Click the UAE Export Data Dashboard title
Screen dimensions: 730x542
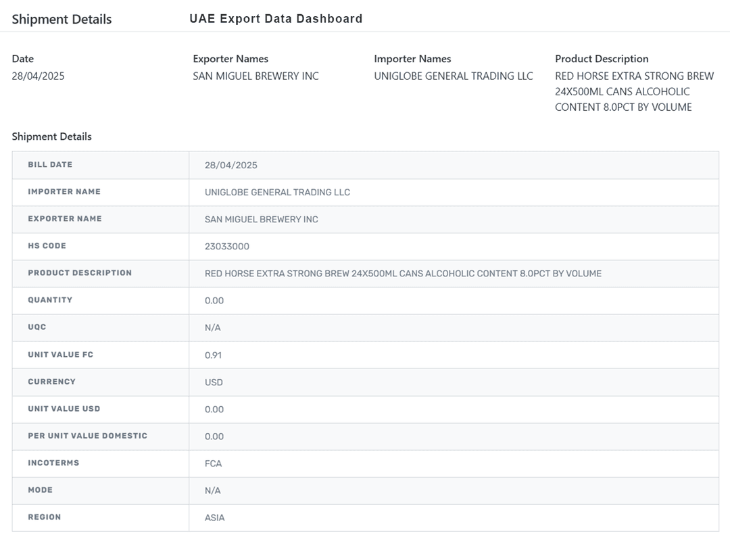click(x=276, y=19)
